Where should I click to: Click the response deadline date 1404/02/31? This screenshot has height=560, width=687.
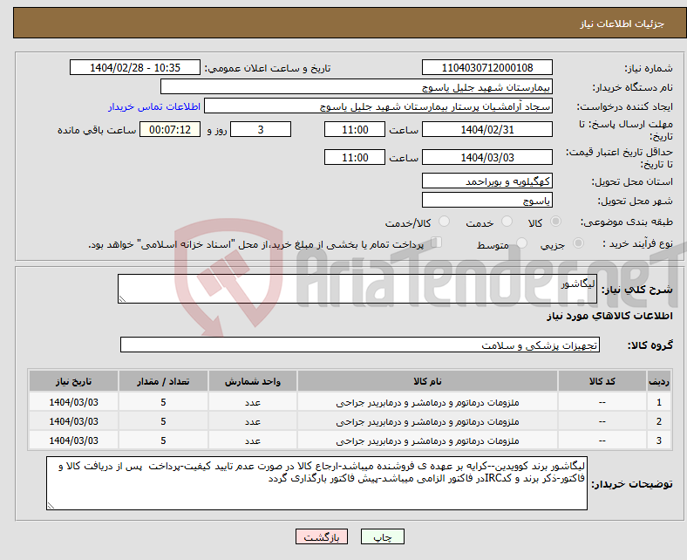click(486, 129)
